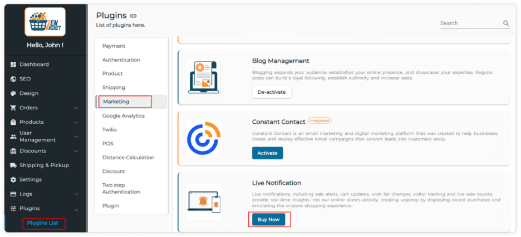Screen dimensions: 521x237
Task: Open Settings gear in sidebar
Action: pos(13,179)
